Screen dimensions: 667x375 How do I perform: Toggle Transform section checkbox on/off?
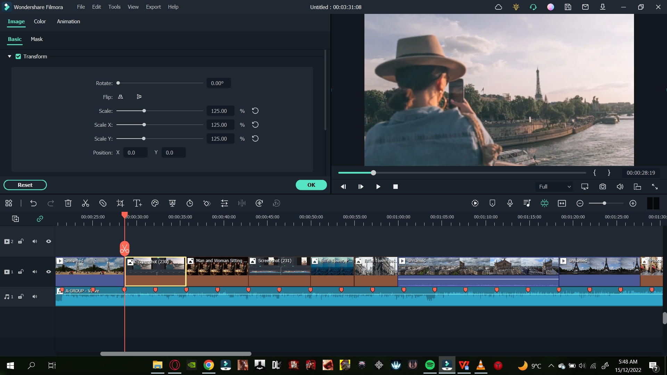click(18, 56)
